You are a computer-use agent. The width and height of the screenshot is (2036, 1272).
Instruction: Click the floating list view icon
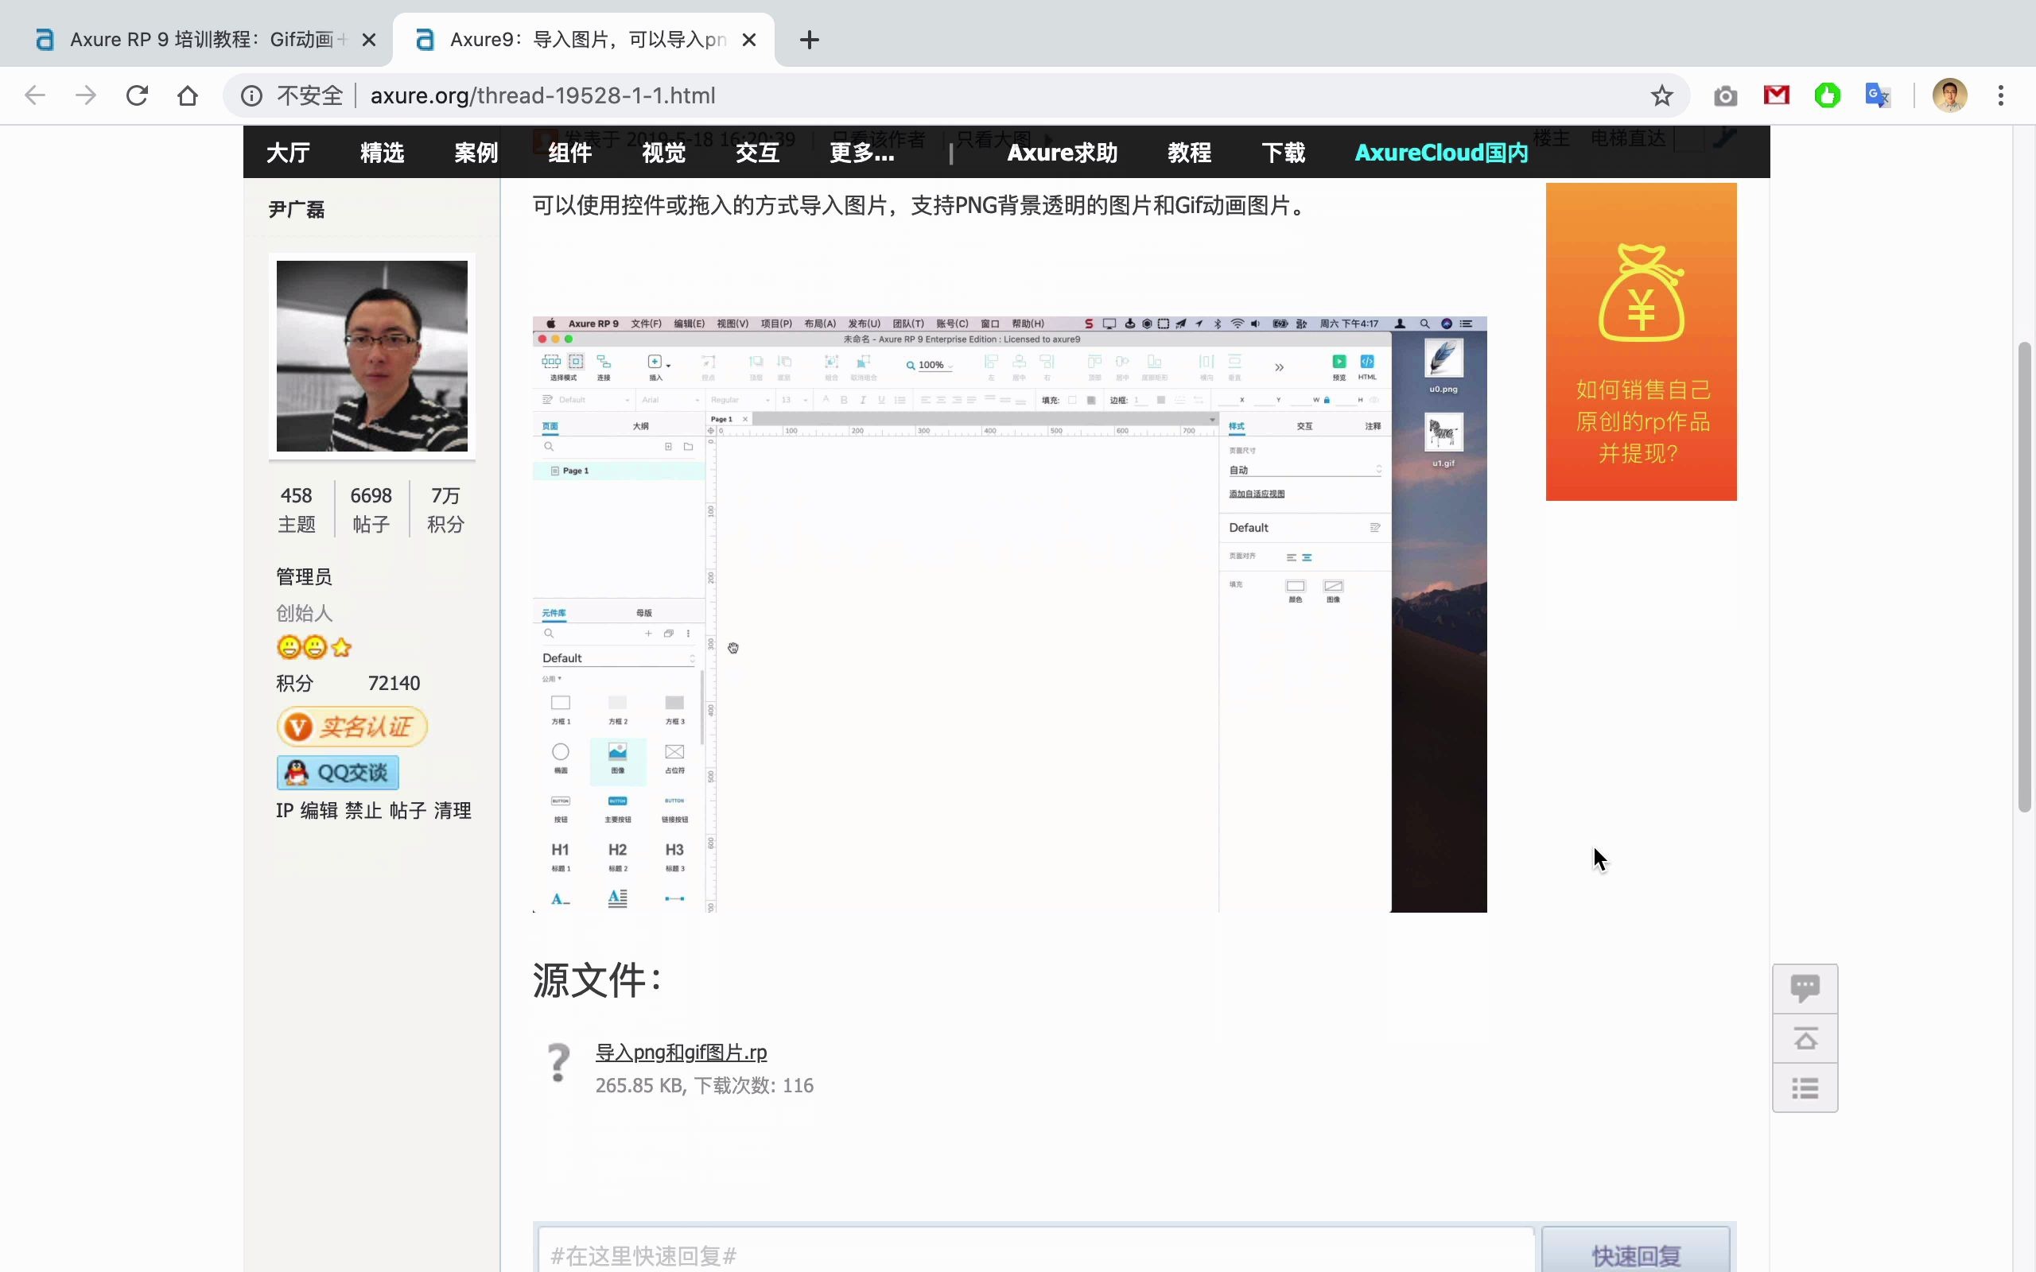1805,1088
